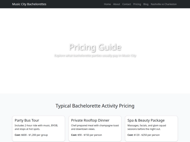Screen dimensions: 190x142
Task: Go to the Home nav item
Action: 107,4
